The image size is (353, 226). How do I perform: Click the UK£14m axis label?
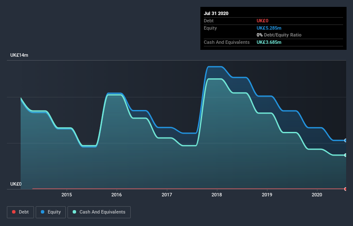click(x=19, y=55)
